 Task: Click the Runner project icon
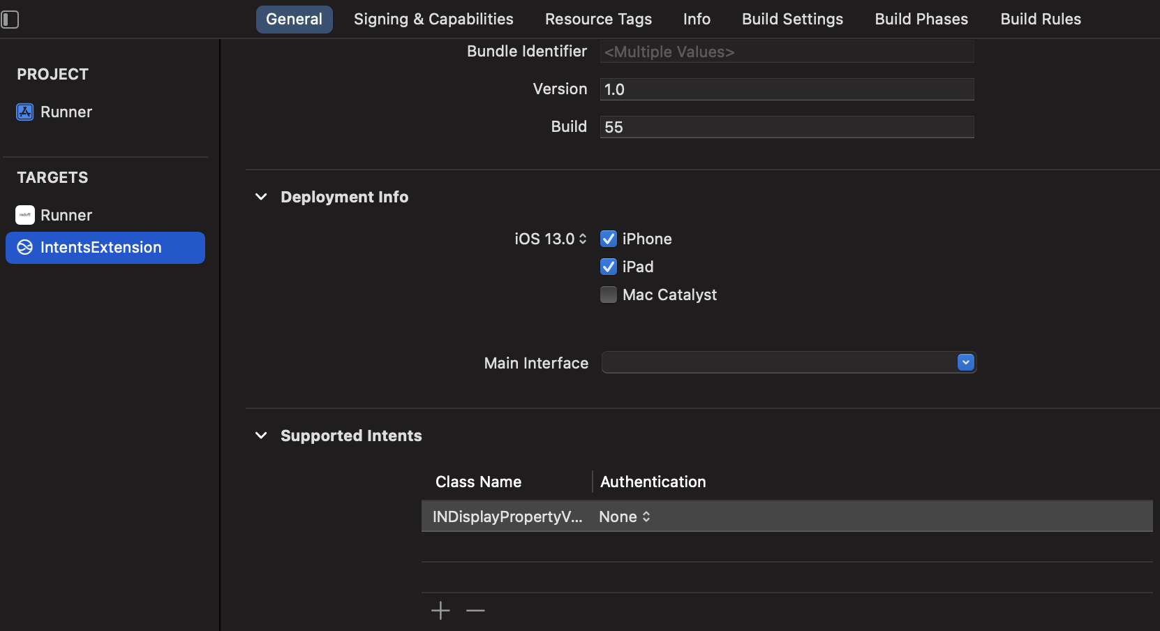(25, 112)
